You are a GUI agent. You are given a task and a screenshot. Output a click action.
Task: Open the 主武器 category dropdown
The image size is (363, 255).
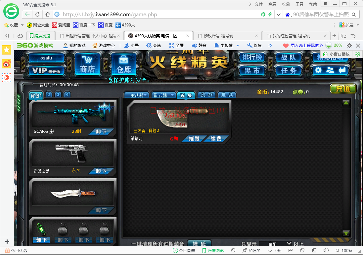click(137, 95)
